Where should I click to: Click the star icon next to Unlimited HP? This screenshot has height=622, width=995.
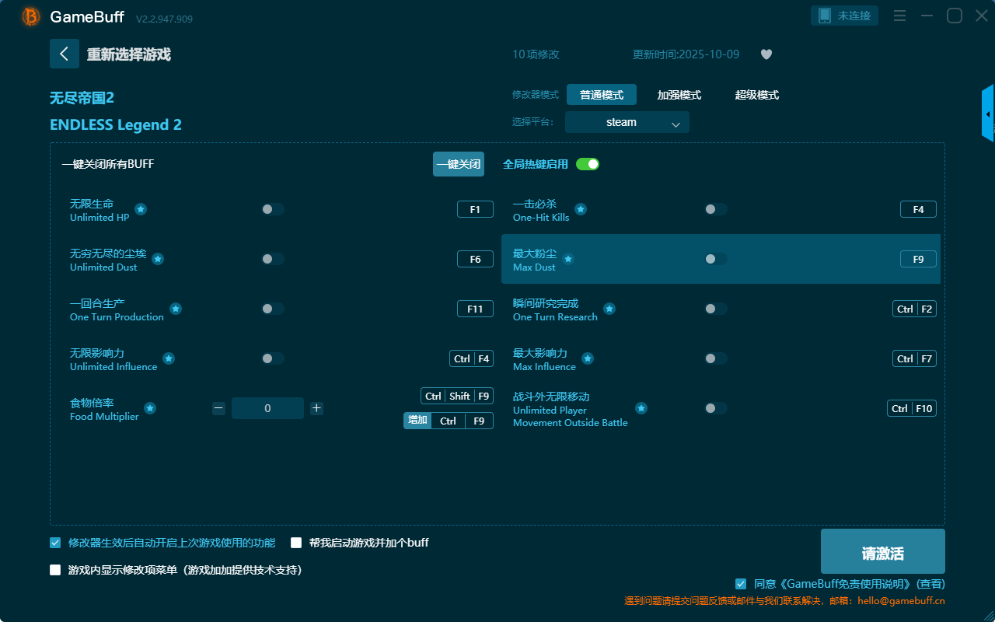coord(141,209)
